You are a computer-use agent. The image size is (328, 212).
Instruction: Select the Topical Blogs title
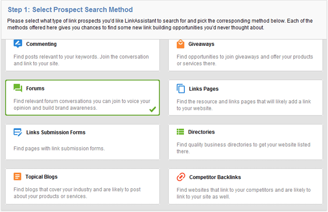pos(42,177)
